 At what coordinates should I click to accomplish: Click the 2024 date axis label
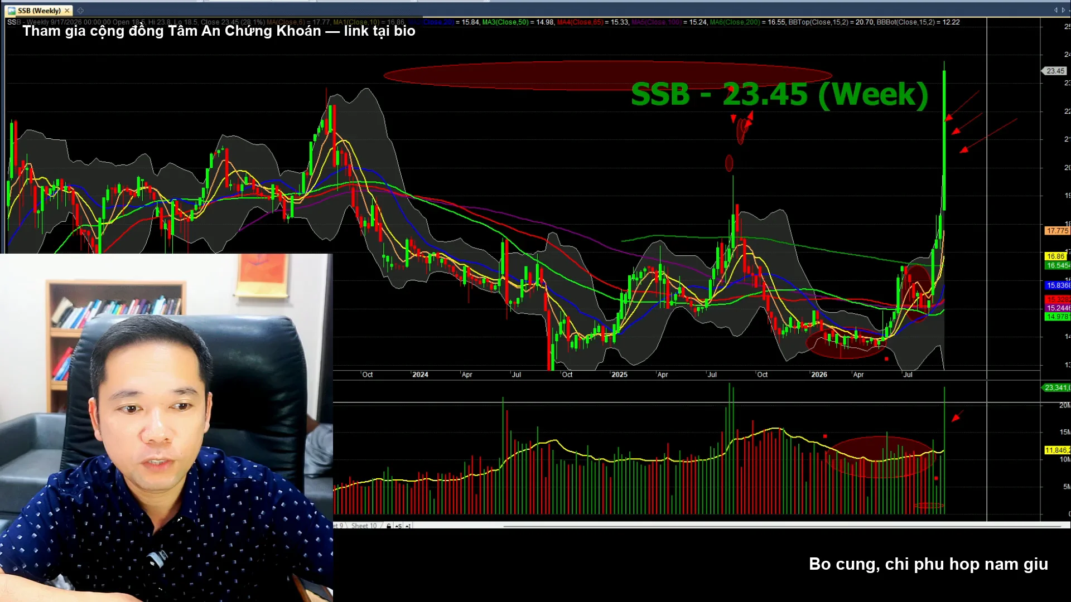420,375
